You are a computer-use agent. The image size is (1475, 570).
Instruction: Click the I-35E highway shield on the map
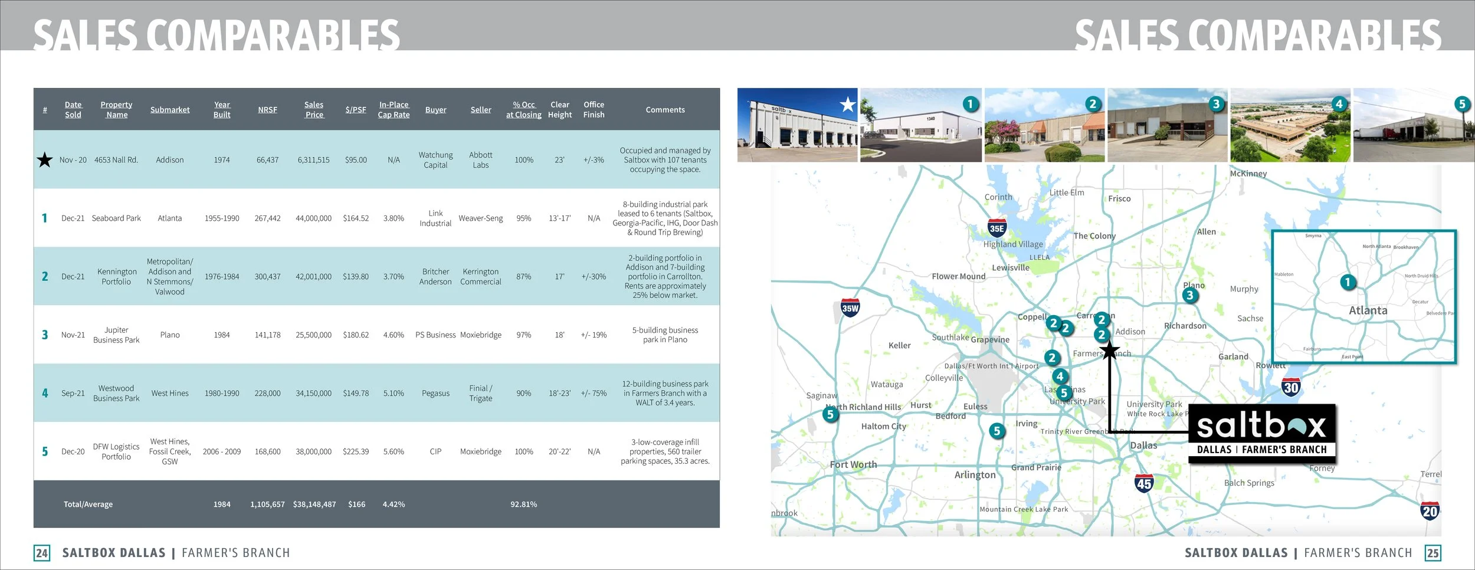click(997, 228)
